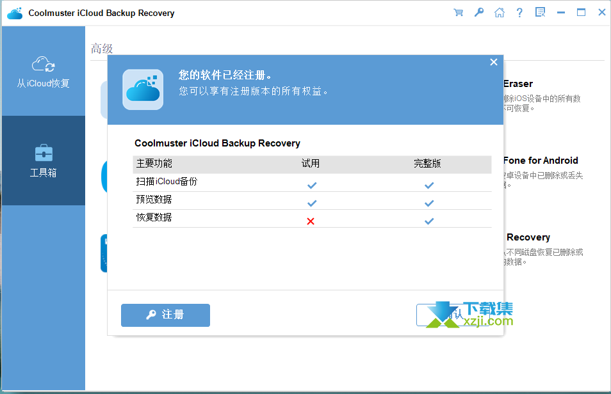The height and width of the screenshot is (394, 611).
Task: Click full version checkmark for 预览数据
Action: click(x=429, y=203)
